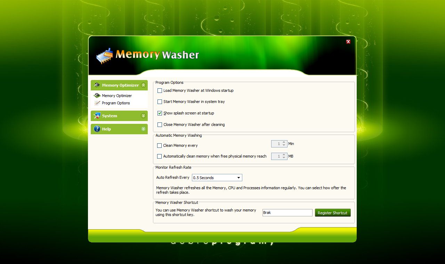Enable Close Memory Washer after cleaning
Image resolution: width=445 pixels, height=264 pixels.
pos(160,125)
